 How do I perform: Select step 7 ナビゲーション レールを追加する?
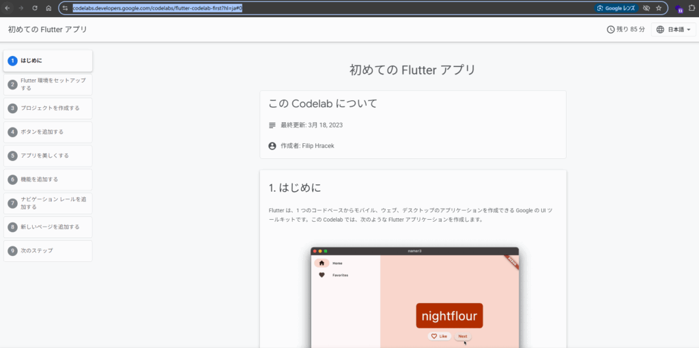coord(48,203)
